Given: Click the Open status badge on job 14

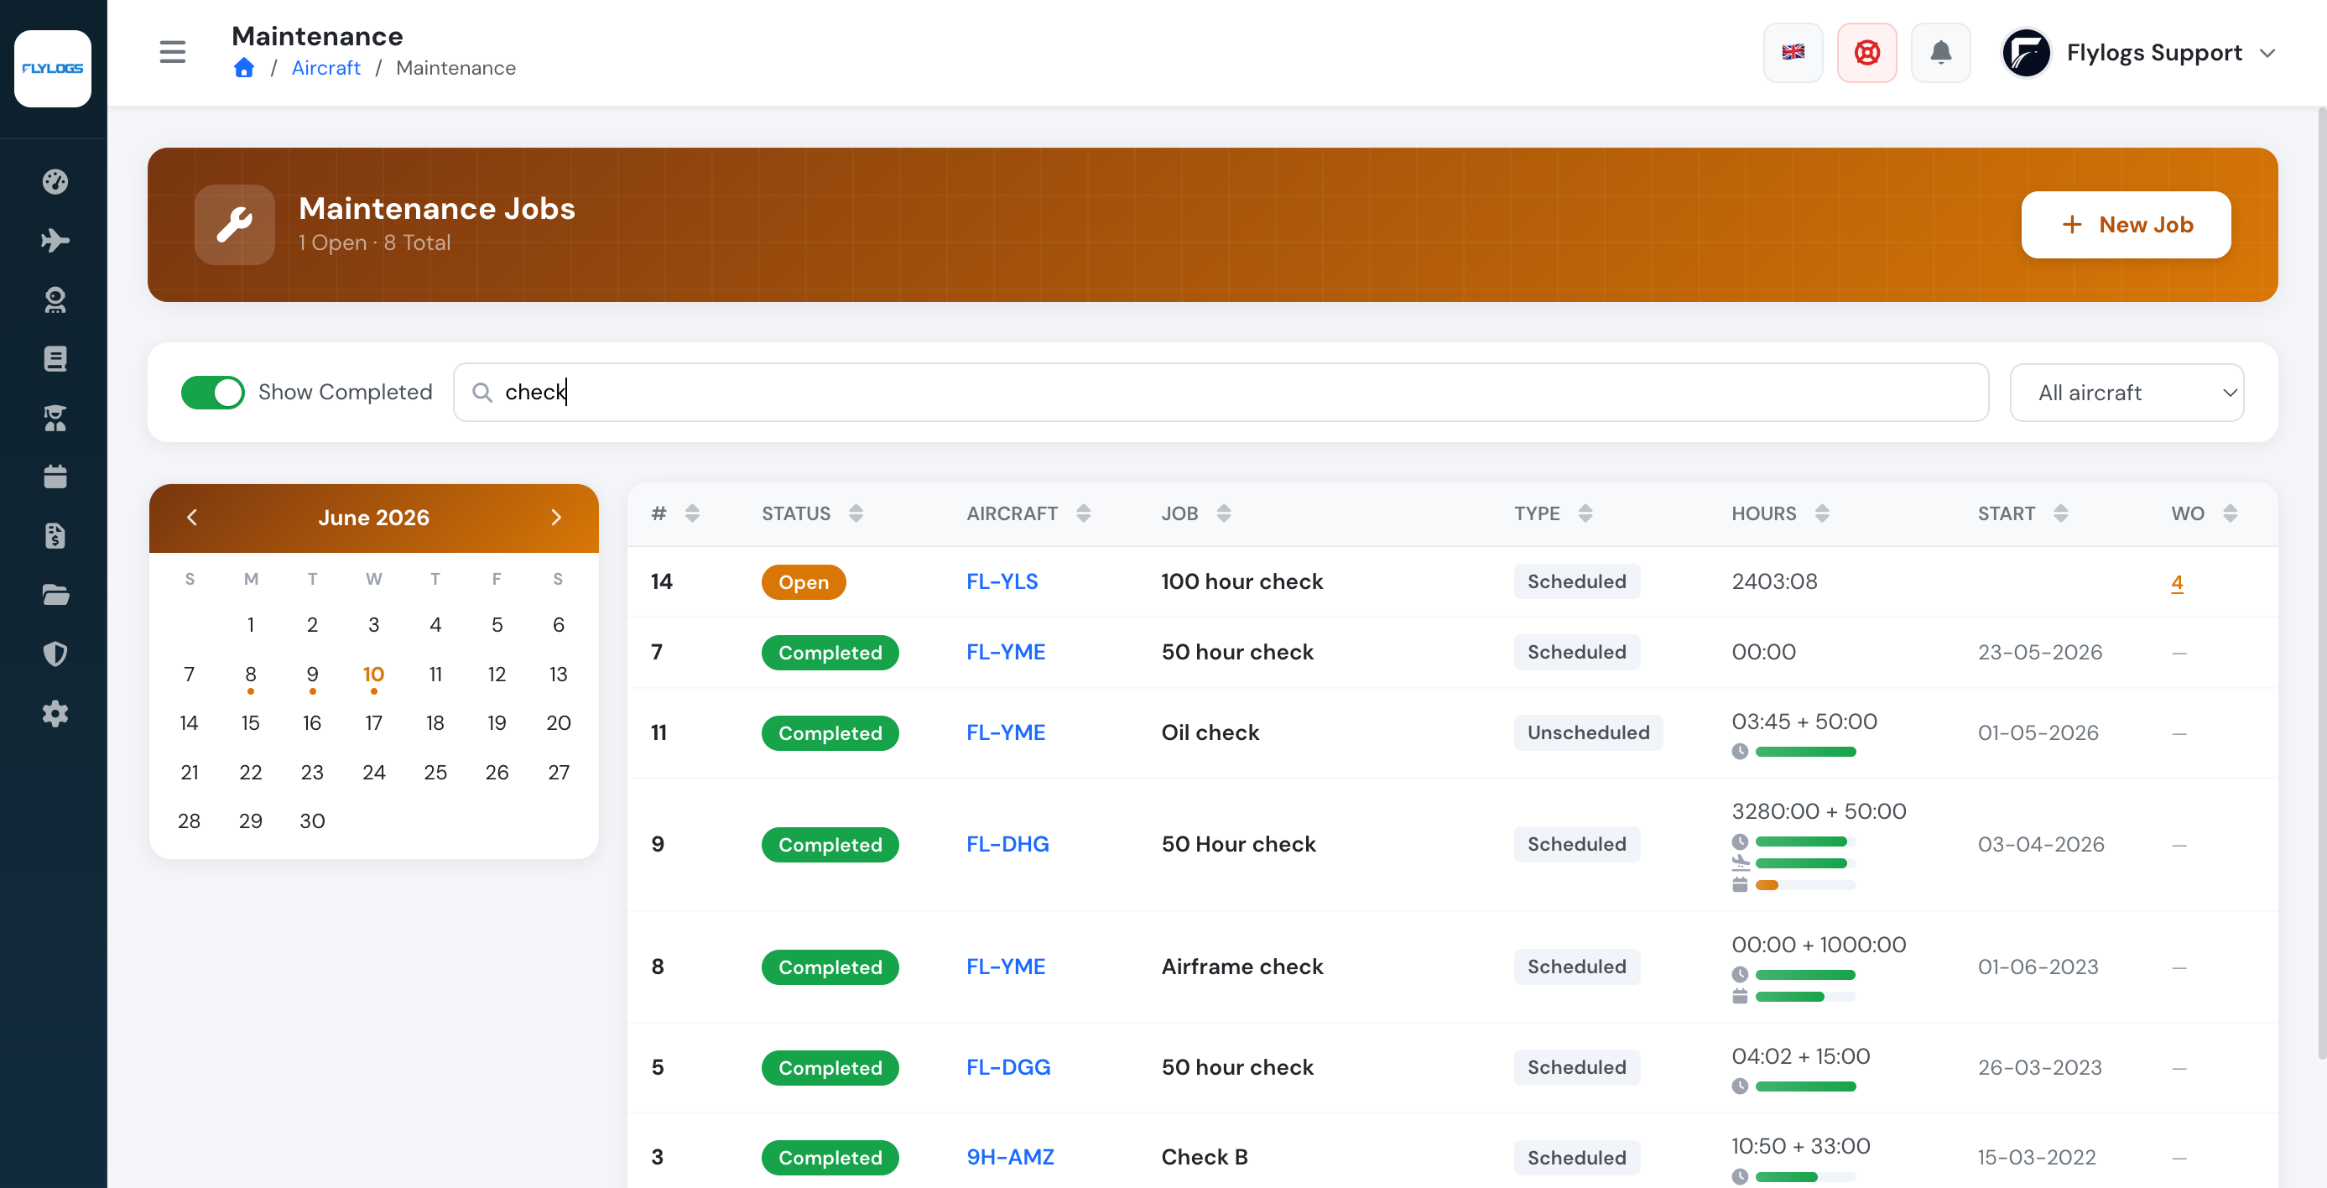Looking at the screenshot, I should pyautogui.click(x=803, y=581).
